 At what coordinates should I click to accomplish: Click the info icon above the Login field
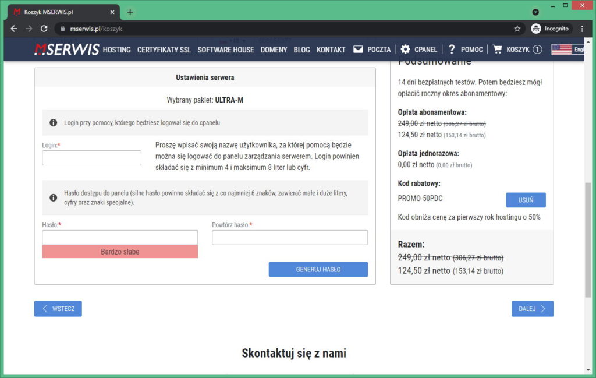[54, 122]
